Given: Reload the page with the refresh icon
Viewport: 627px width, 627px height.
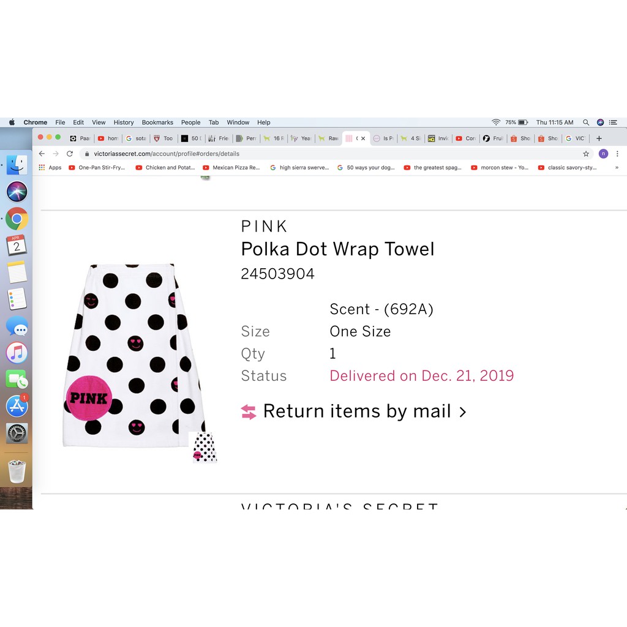Looking at the screenshot, I should 70,154.
